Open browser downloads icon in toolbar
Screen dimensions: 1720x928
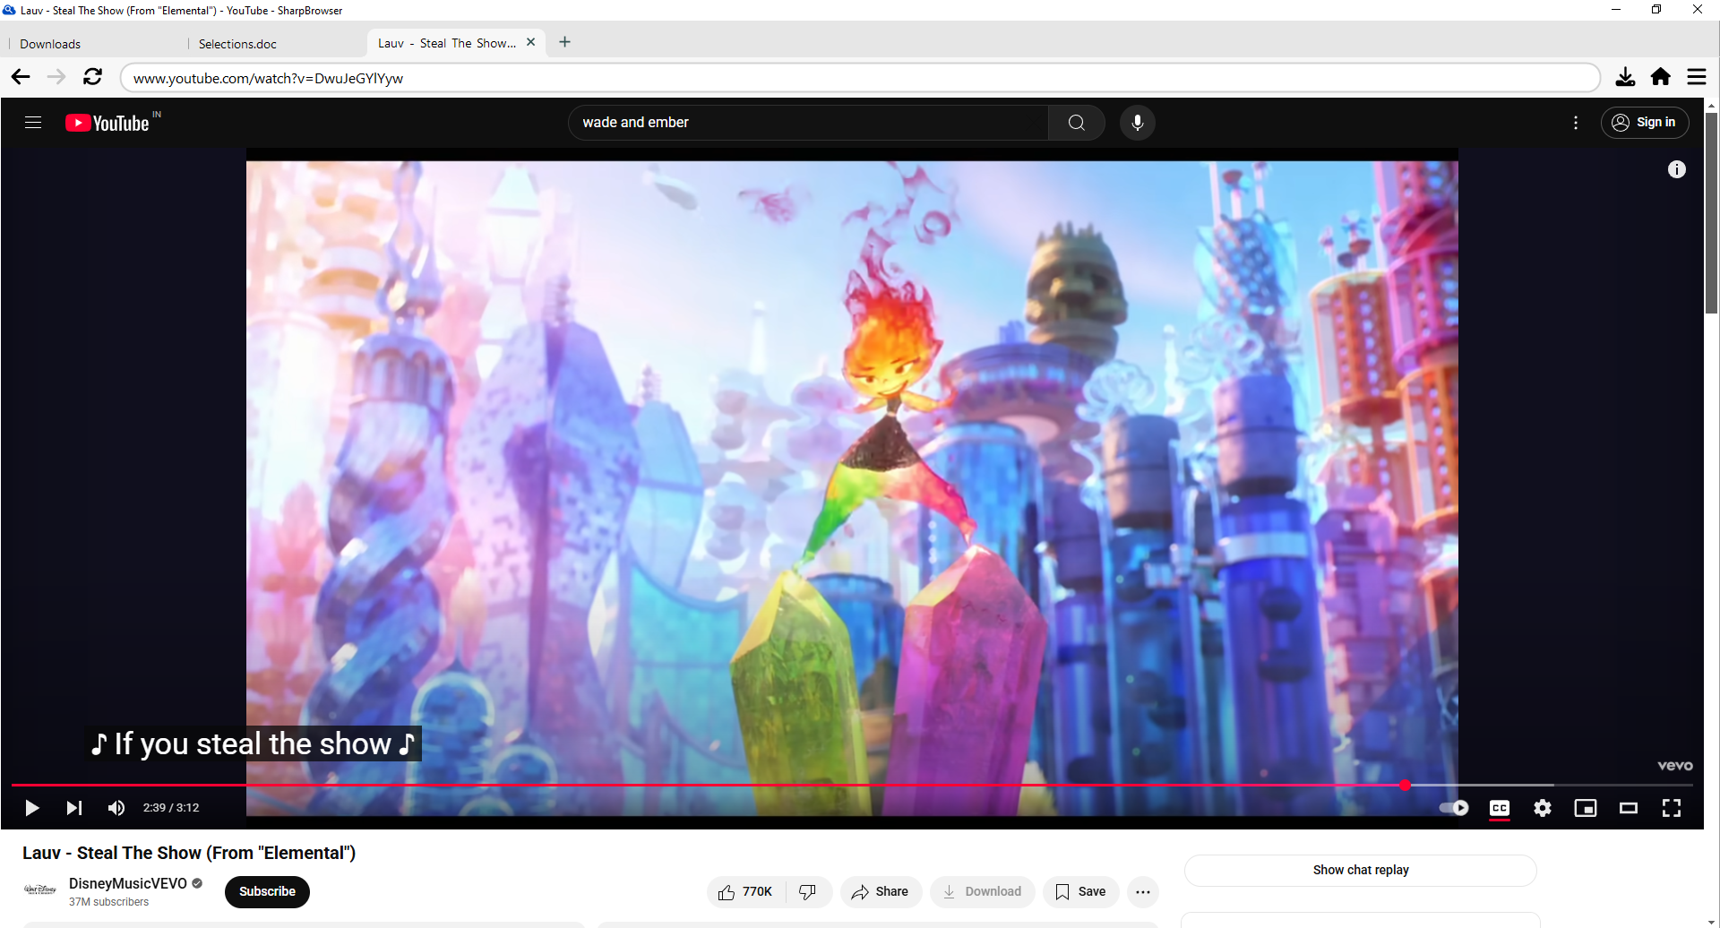click(1625, 77)
